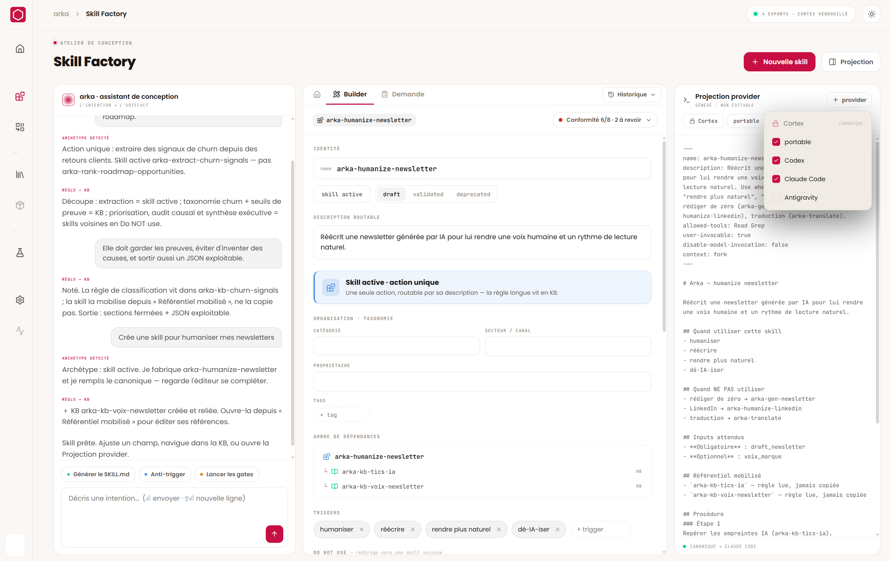Viewport: 890px width, 561px height.
Task: Set status to deprecated
Action: pos(473,194)
